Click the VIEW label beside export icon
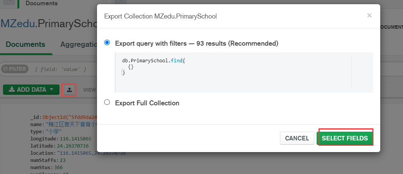This screenshot has height=174, width=403. [x=90, y=90]
